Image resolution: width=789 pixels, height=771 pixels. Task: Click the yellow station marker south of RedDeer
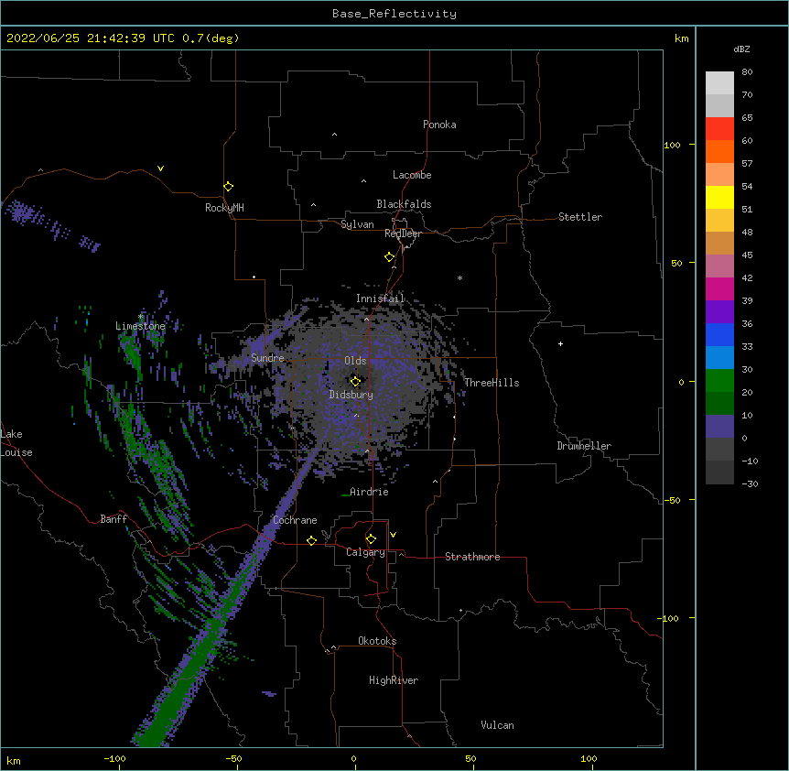click(389, 257)
